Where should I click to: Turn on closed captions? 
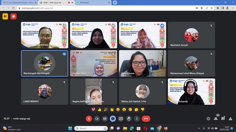105,119
